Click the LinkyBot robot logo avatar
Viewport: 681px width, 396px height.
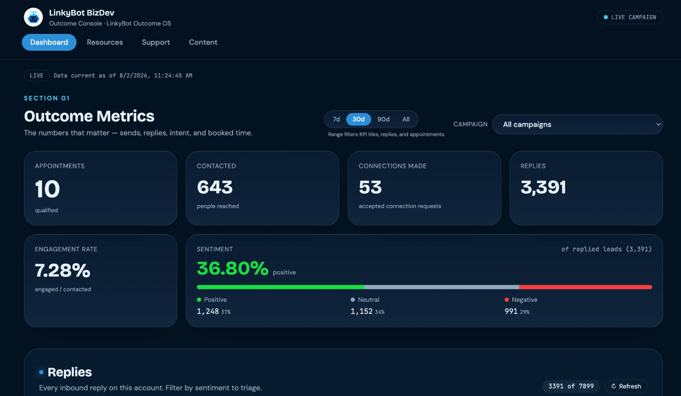(x=33, y=17)
